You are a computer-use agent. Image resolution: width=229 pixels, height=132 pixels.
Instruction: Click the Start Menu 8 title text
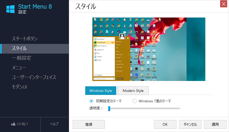(x=35, y=7)
